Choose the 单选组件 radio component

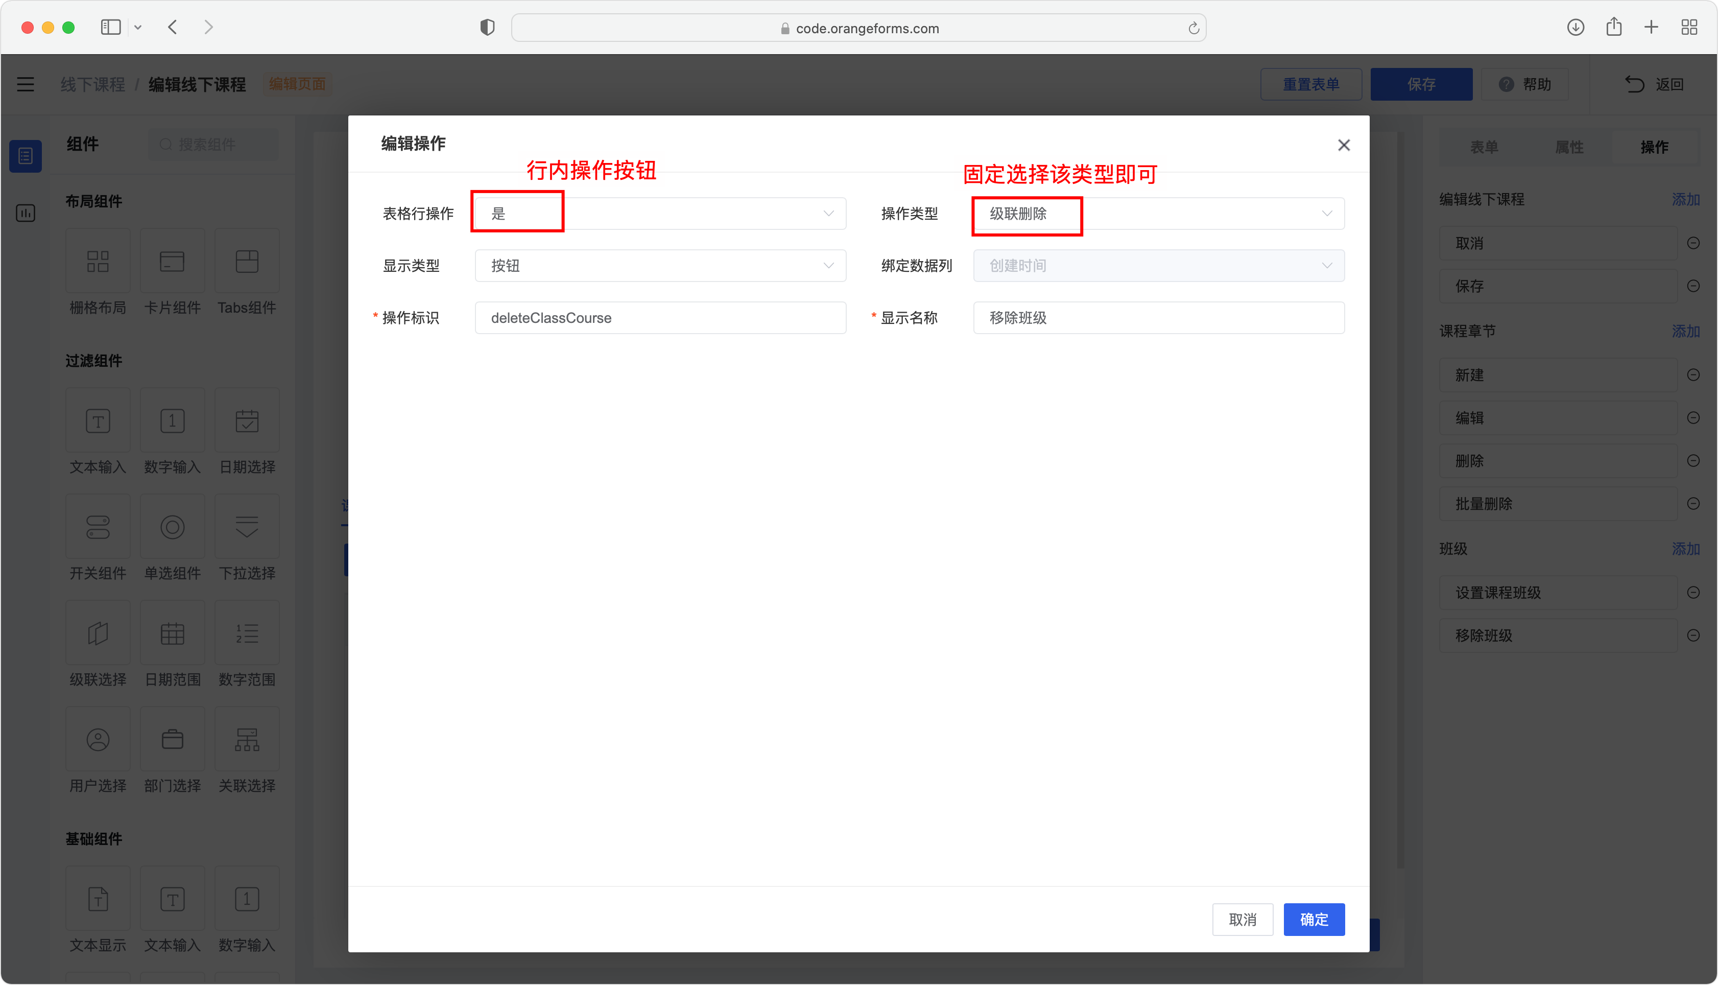173,539
